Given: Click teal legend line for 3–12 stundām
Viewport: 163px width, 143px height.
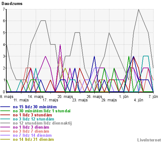Looking at the screenshot, I should coord(5,119).
